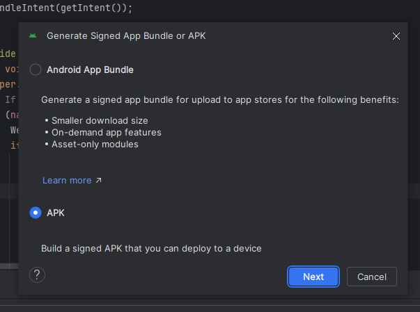Click the 'Smaller download size' bullet
Image resolution: width=420 pixels, height=312 pixels.
point(100,120)
